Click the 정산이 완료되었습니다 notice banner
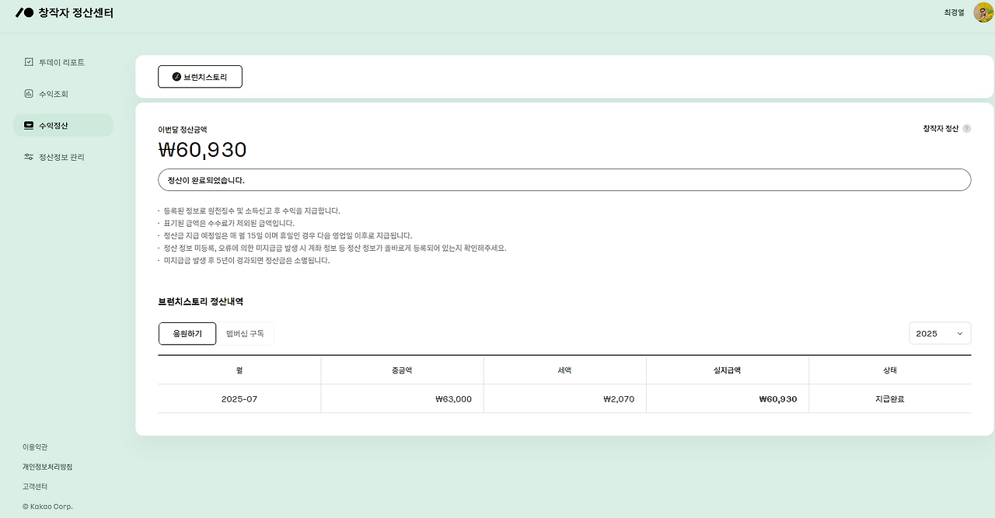Image resolution: width=995 pixels, height=518 pixels. [564, 179]
